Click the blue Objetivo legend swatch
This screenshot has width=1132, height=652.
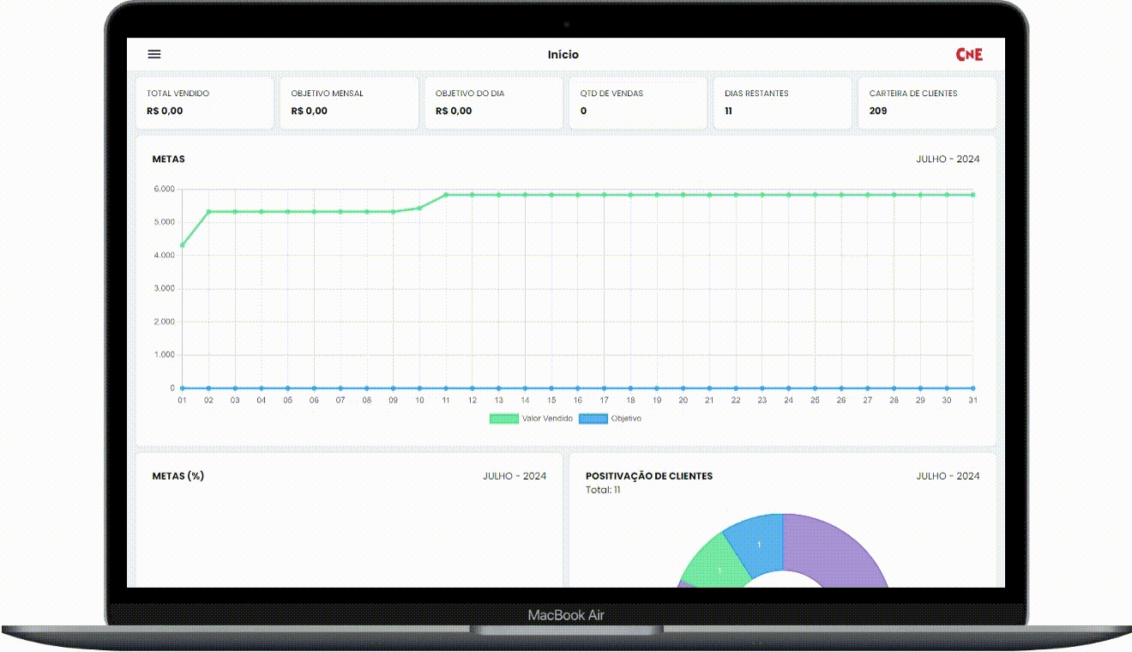click(x=593, y=419)
